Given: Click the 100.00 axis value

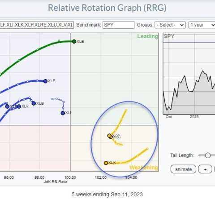Looking at the screenshot, I should pos(70,177).
